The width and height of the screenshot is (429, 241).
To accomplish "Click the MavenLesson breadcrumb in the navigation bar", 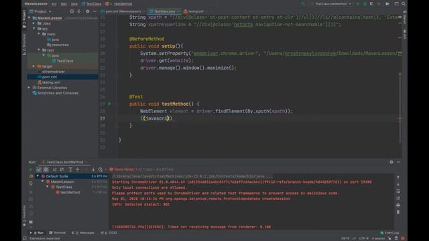I will tap(36, 4).
